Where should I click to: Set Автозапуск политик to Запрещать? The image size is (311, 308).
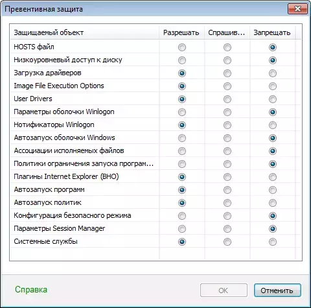pyautogui.click(x=273, y=203)
